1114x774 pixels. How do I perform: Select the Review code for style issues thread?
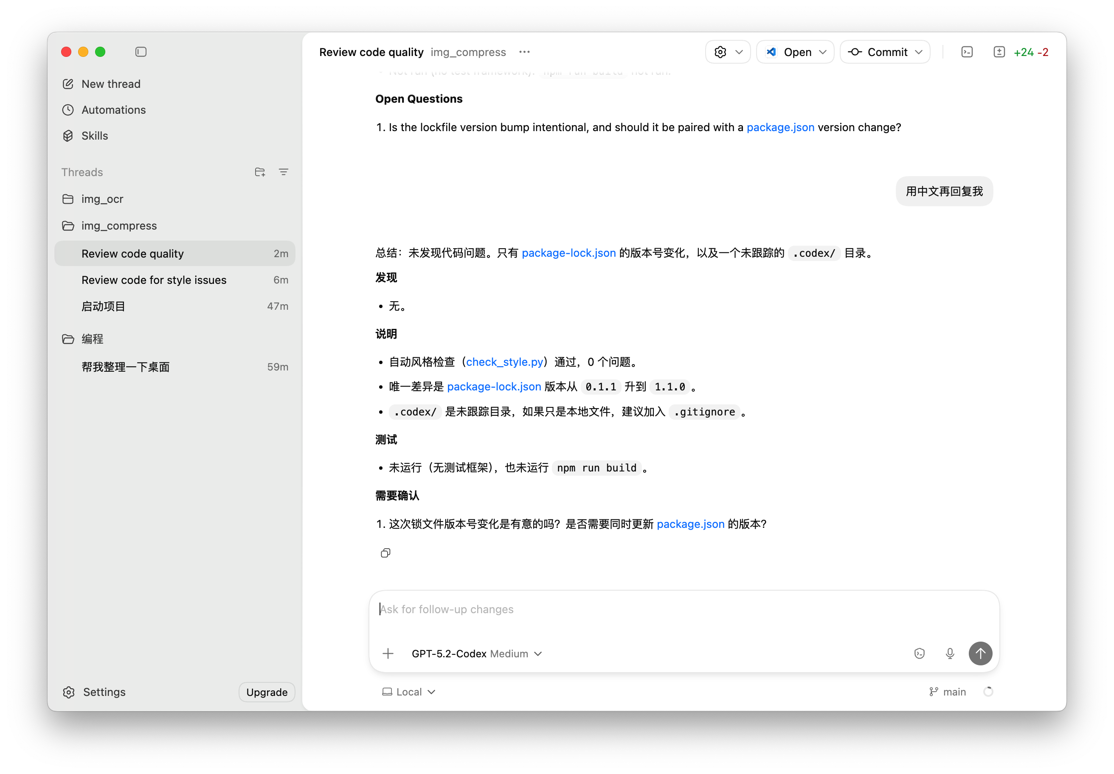coord(154,280)
